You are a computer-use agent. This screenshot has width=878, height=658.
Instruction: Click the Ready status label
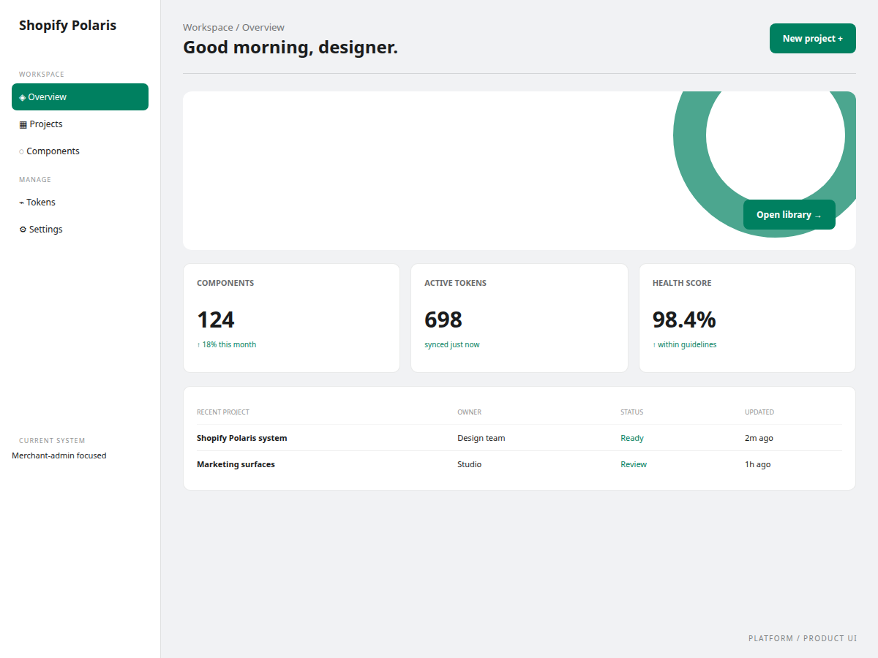click(632, 438)
